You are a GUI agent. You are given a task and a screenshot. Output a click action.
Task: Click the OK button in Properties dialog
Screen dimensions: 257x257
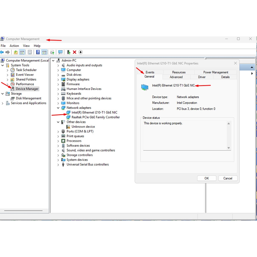206,178
